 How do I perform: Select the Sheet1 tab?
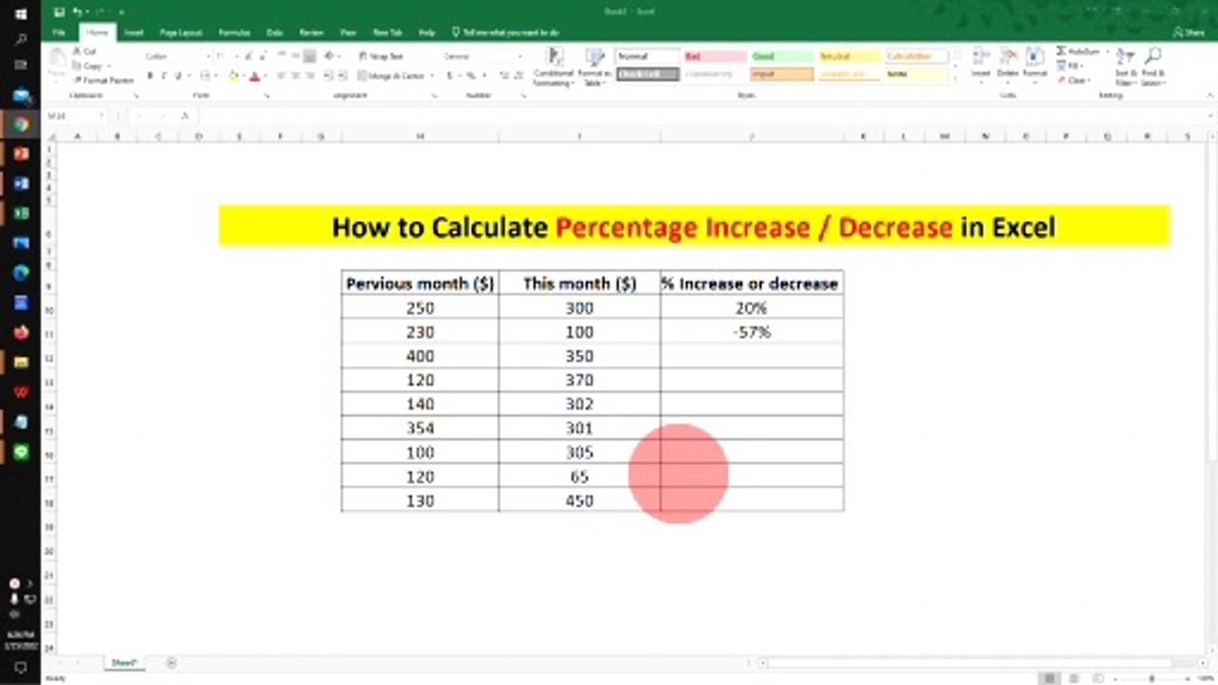click(x=125, y=662)
